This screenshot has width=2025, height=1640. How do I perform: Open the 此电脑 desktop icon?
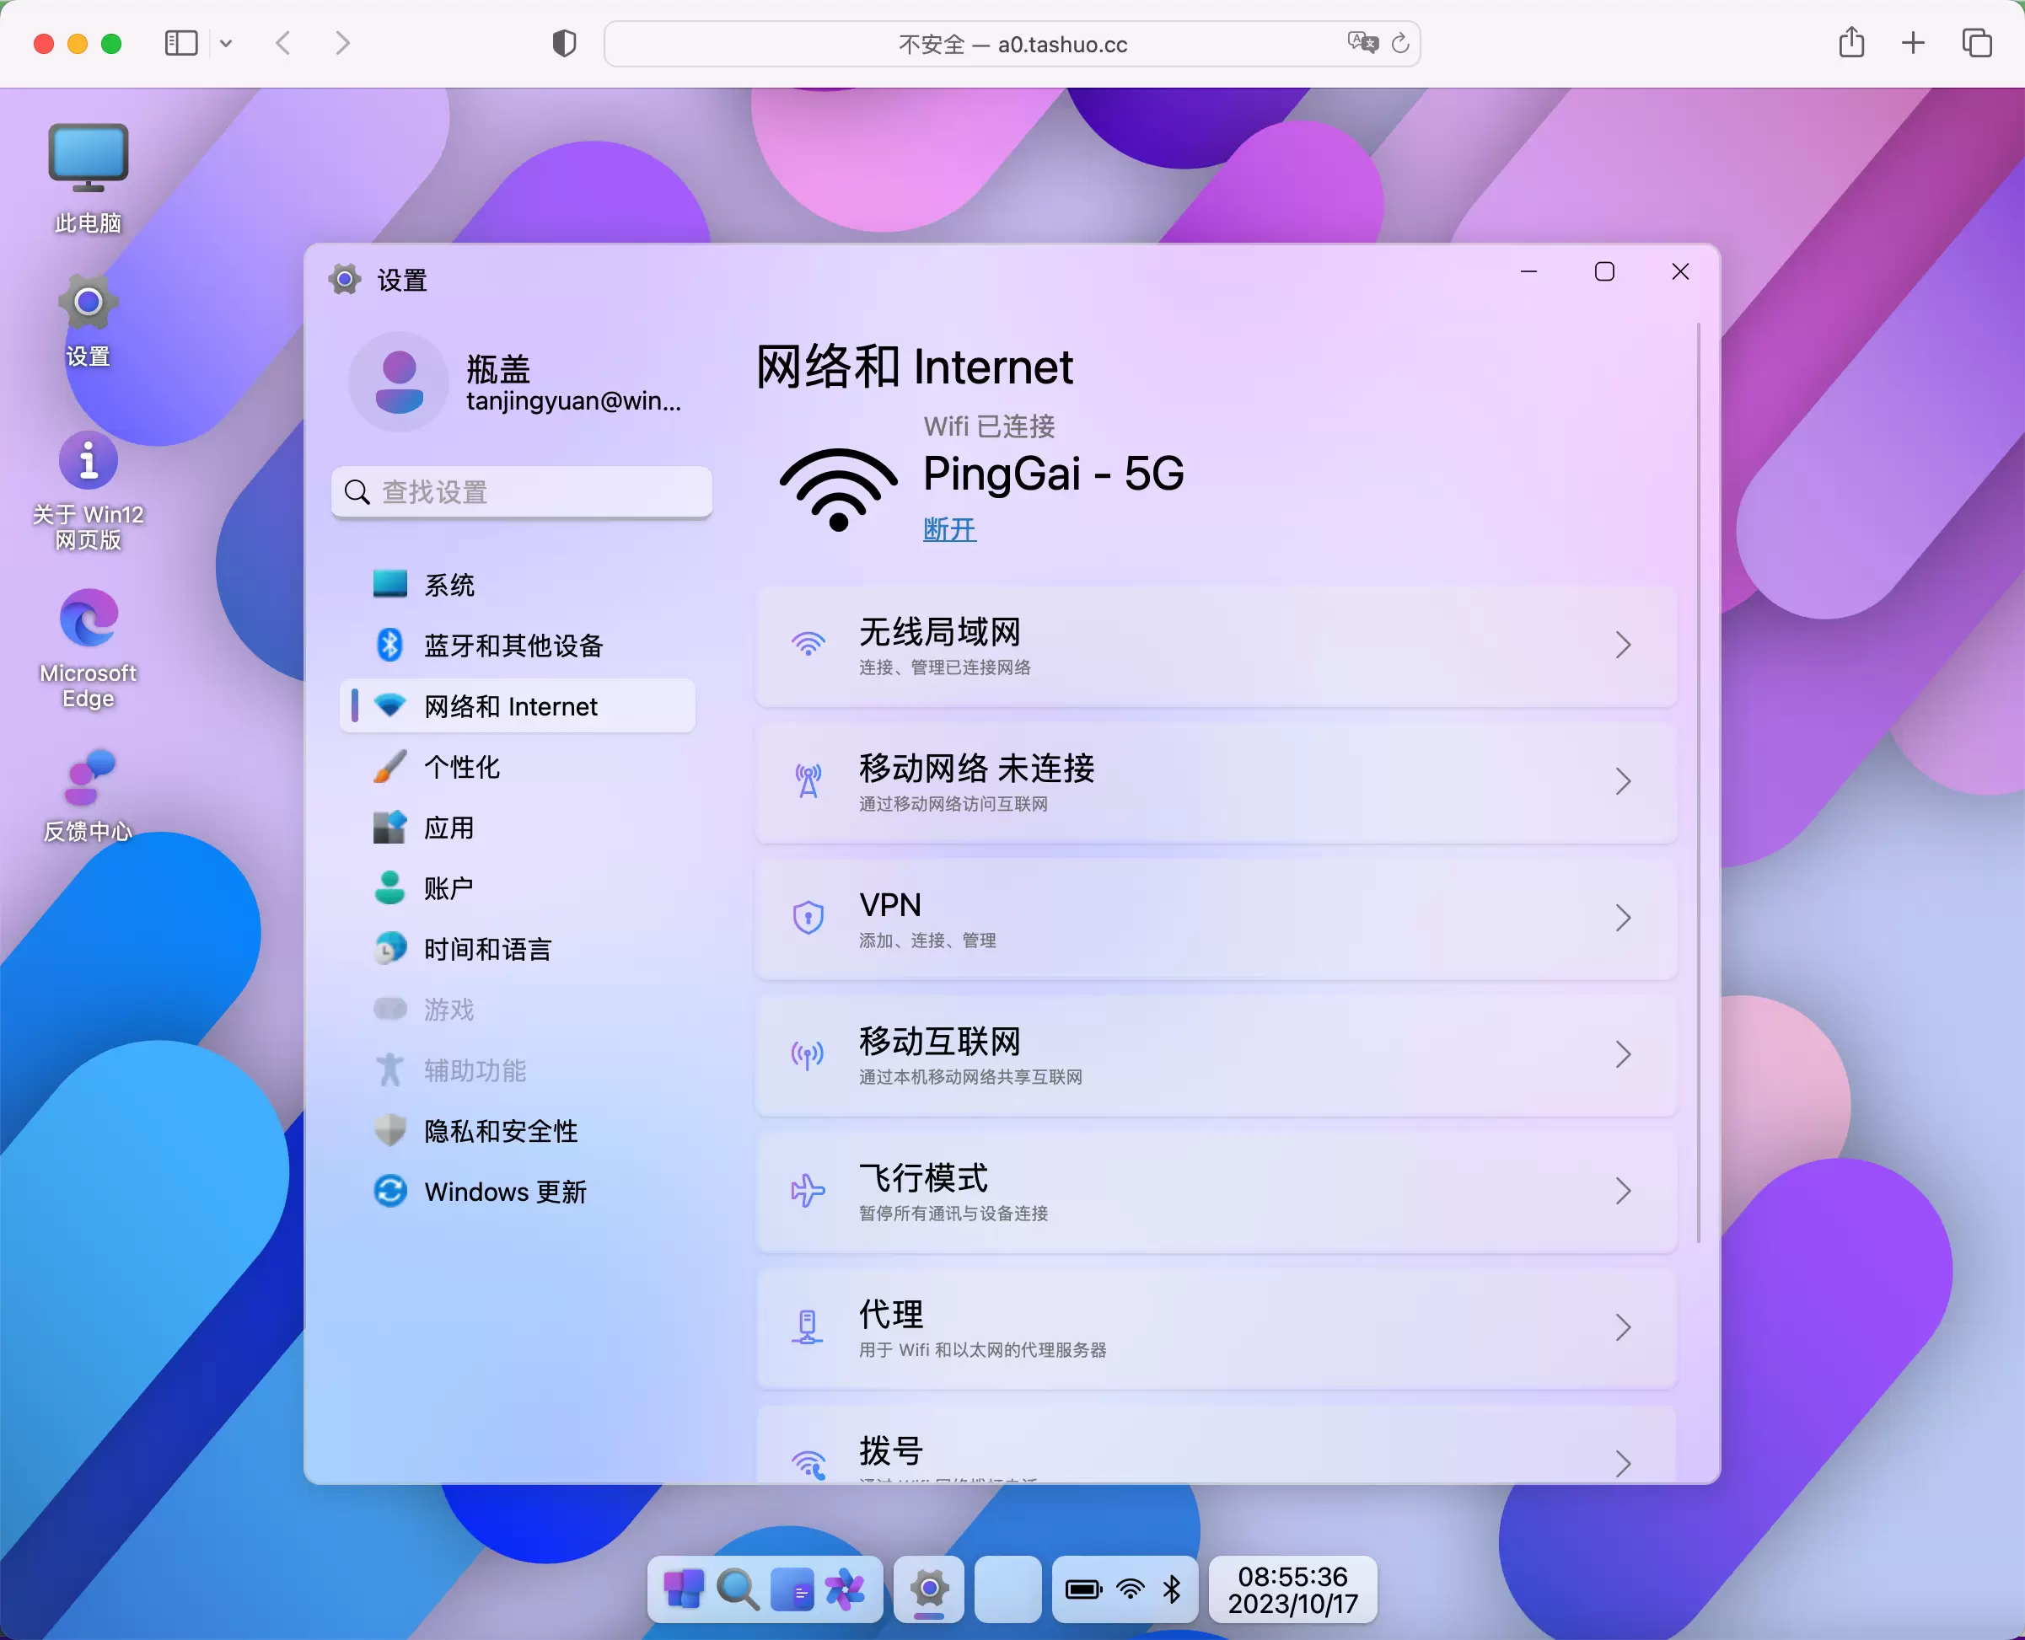88,180
